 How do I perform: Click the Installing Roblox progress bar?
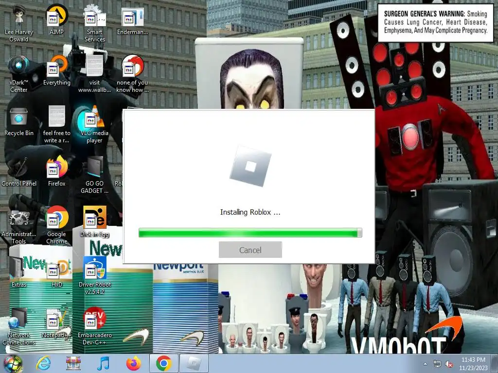pyautogui.click(x=250, y=233)
